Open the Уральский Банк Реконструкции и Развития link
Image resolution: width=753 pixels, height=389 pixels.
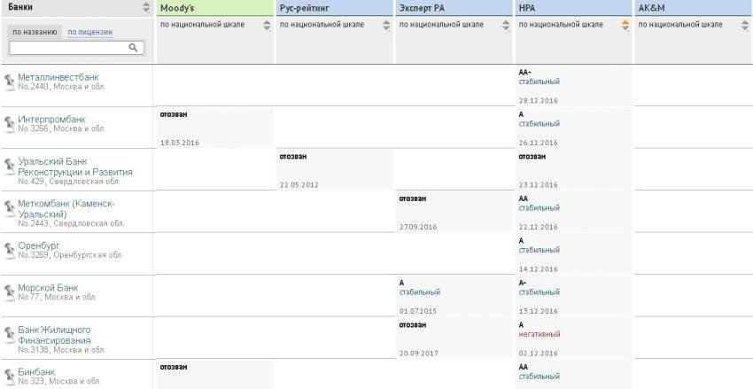(x=75, y=167)
